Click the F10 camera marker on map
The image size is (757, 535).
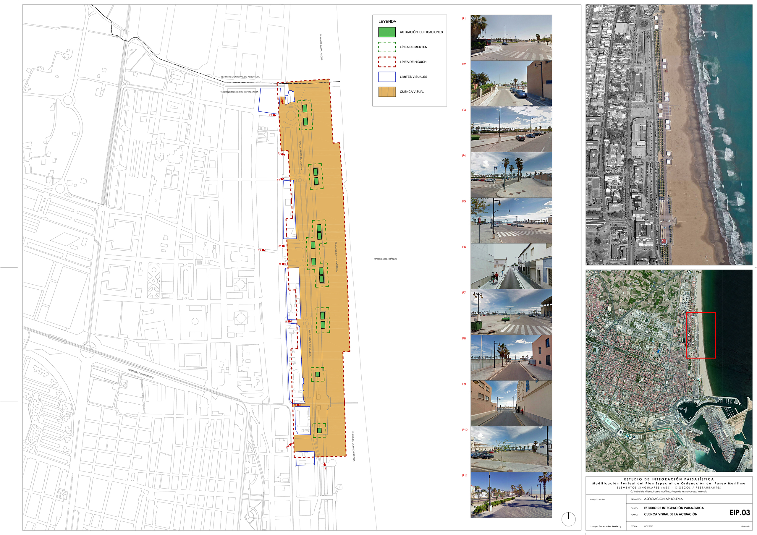pyautogui.click(x=290, y=444)
